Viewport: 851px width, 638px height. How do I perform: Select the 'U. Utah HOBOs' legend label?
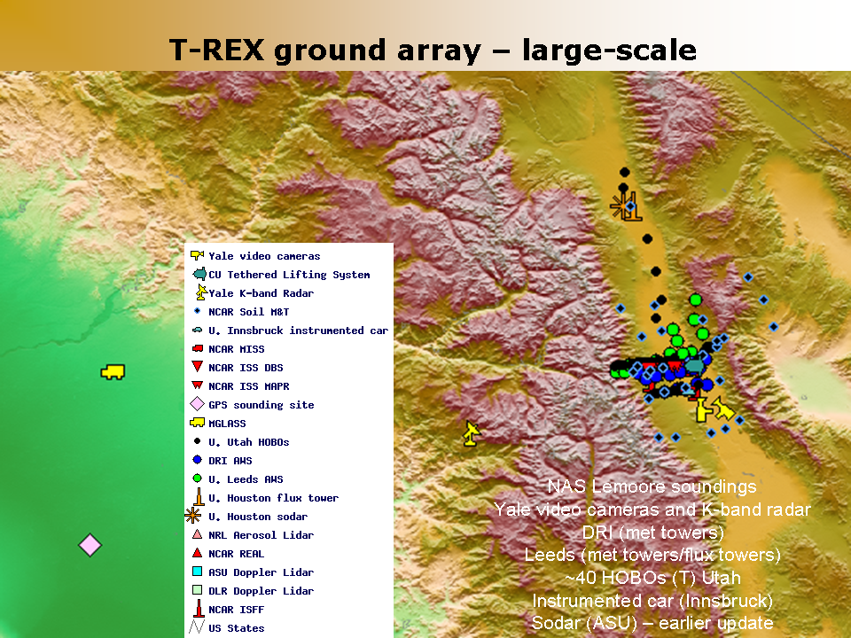(x=248, y=442)
